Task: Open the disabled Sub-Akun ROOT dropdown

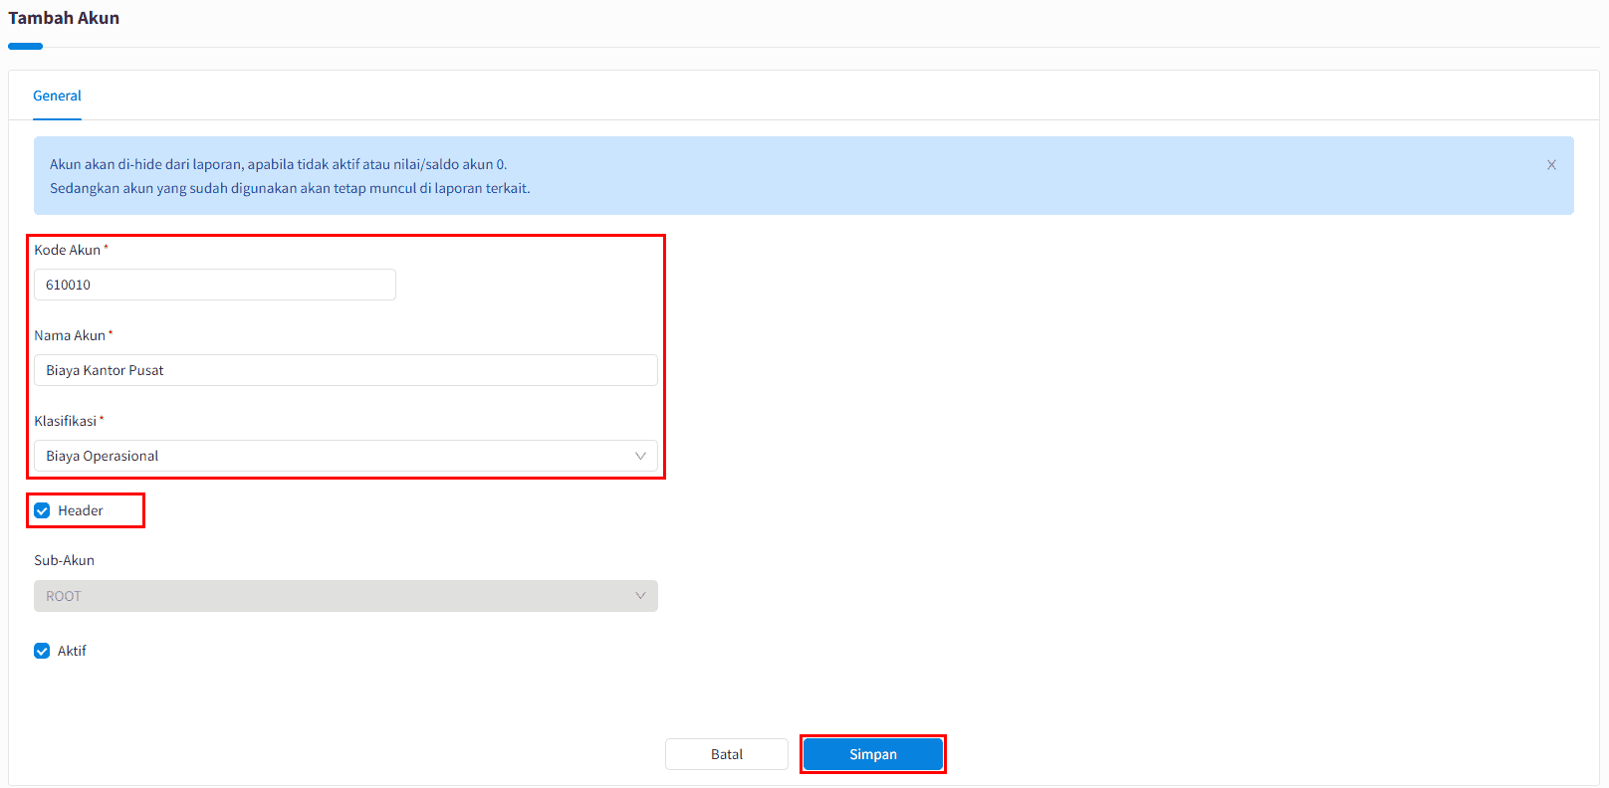Action: coord(345,596)
